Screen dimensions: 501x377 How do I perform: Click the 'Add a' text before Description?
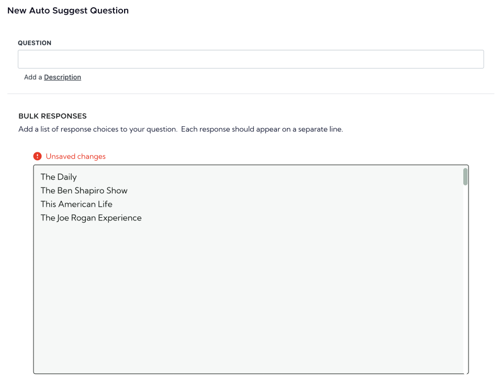(x=33, y=77)
